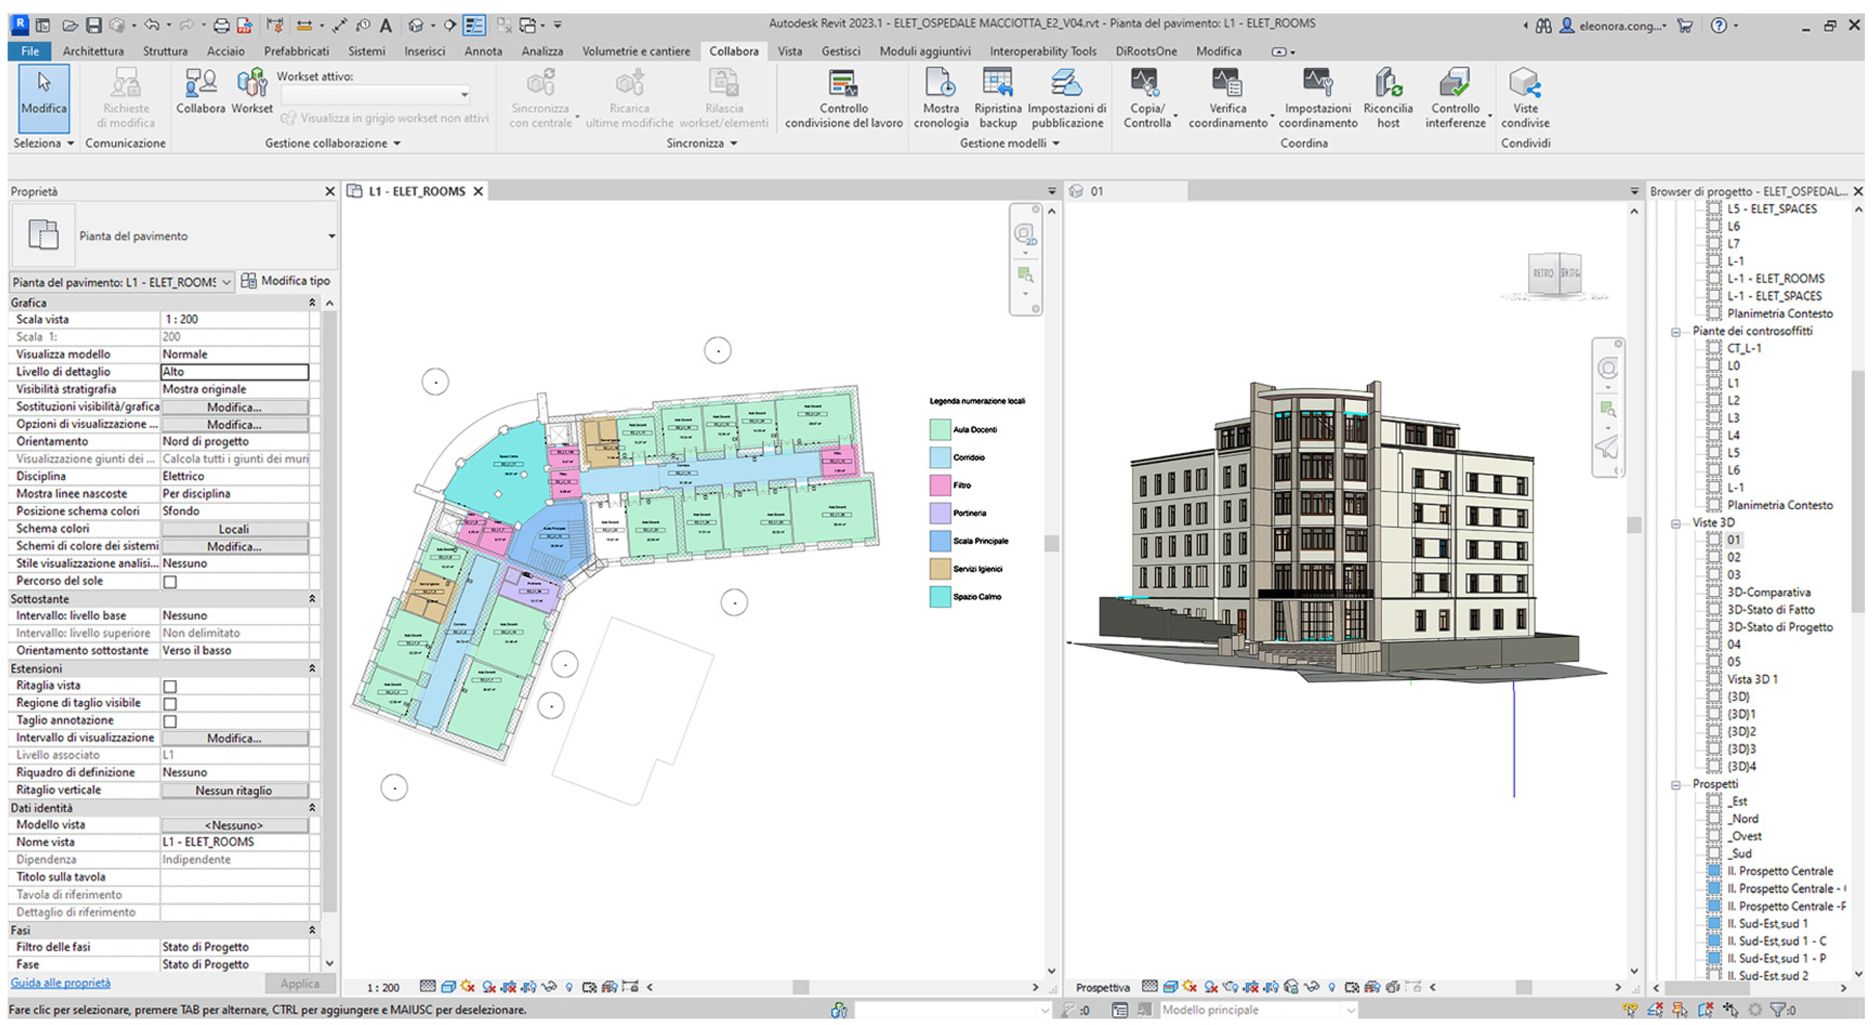This screenshot has width=1876, height=1025.
Task: Toggle the Taglio annotazione checkbox
Action: pos(170,721)
